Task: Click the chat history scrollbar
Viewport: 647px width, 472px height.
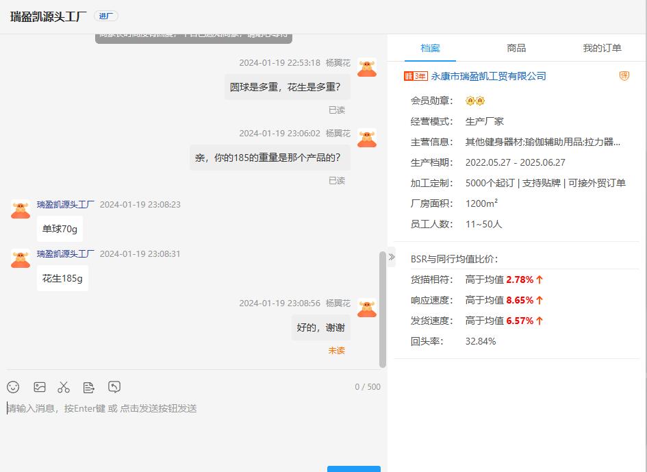Action: (x=382, y=308)
